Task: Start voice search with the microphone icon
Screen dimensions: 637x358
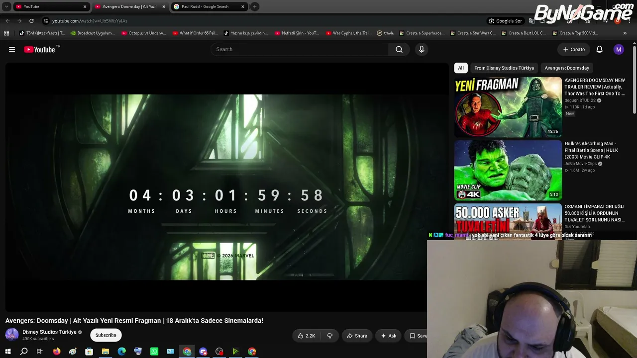Action: (x=422, y=49)
